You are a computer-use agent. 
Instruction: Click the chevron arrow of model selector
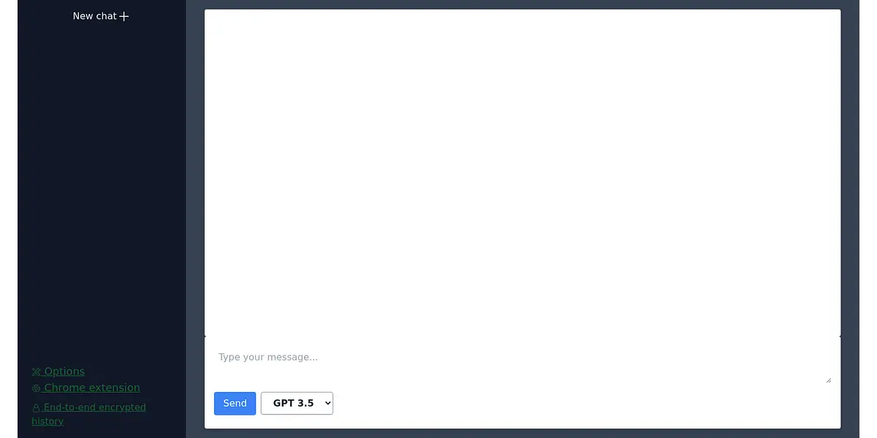click(327, 403)
